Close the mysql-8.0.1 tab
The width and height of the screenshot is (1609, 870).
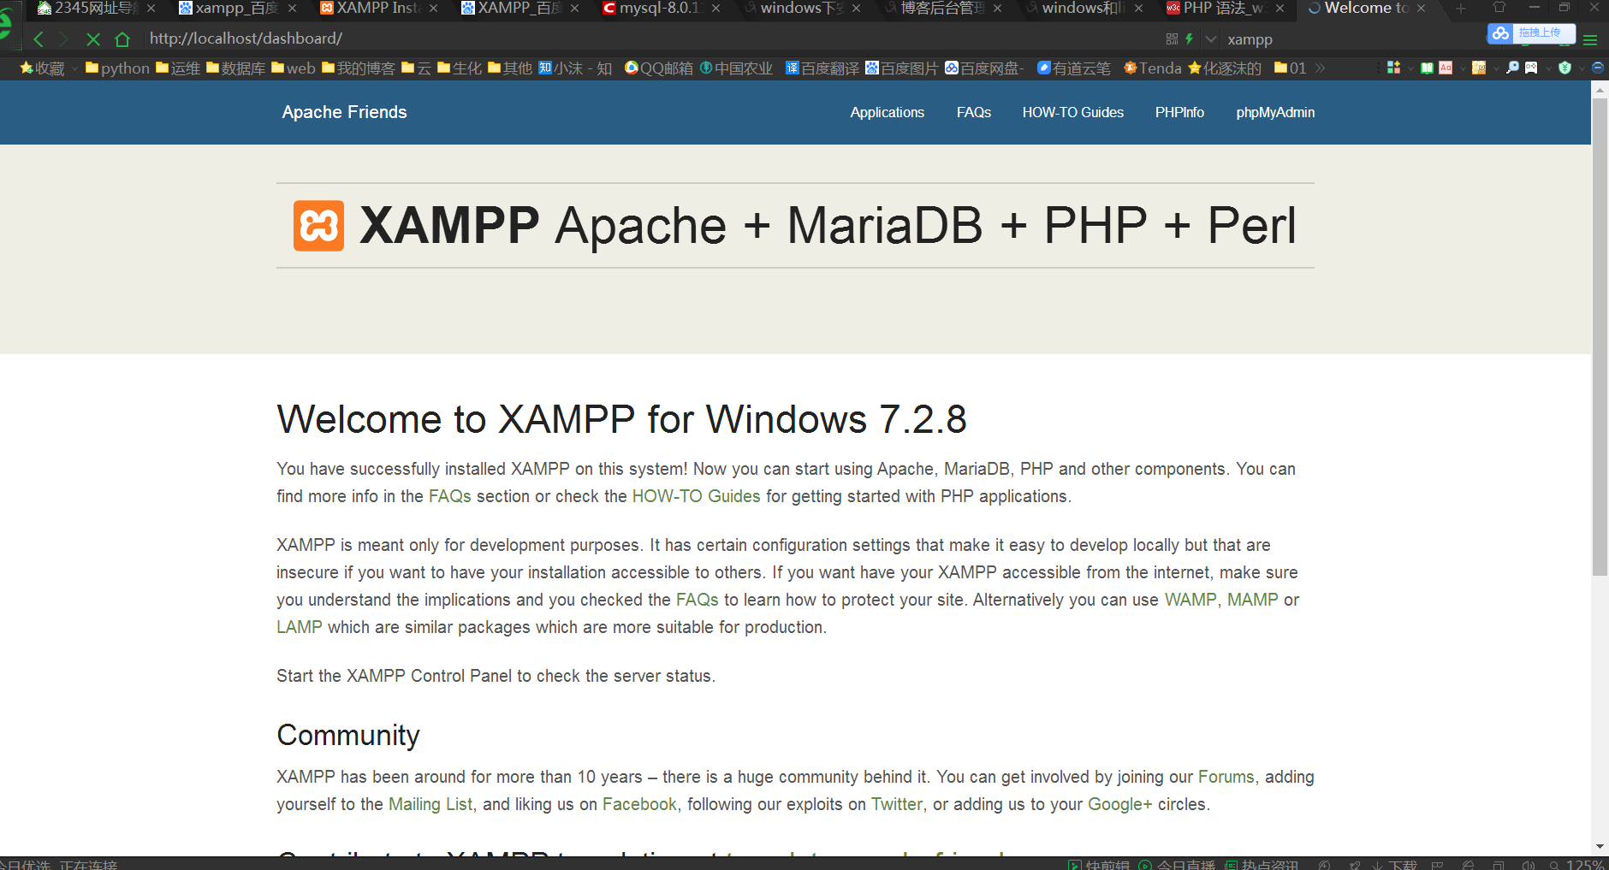tap(715, 9)
